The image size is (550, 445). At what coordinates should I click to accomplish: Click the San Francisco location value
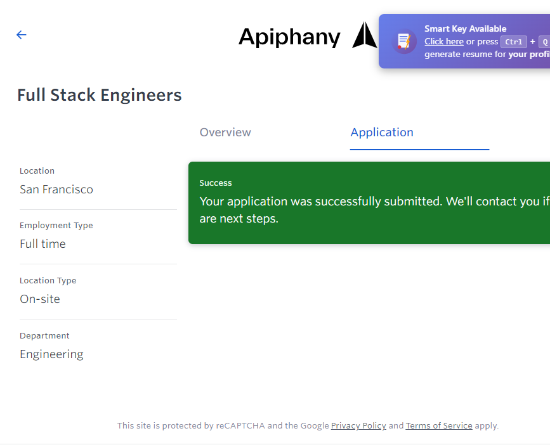[x=56, y=190]
